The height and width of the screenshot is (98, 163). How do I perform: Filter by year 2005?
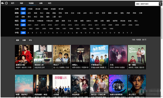pyautogui.click(x=137, y=25)
